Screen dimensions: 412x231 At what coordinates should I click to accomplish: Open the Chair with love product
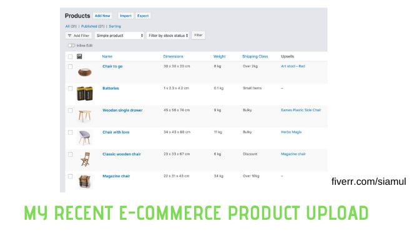tap(116, 132)
